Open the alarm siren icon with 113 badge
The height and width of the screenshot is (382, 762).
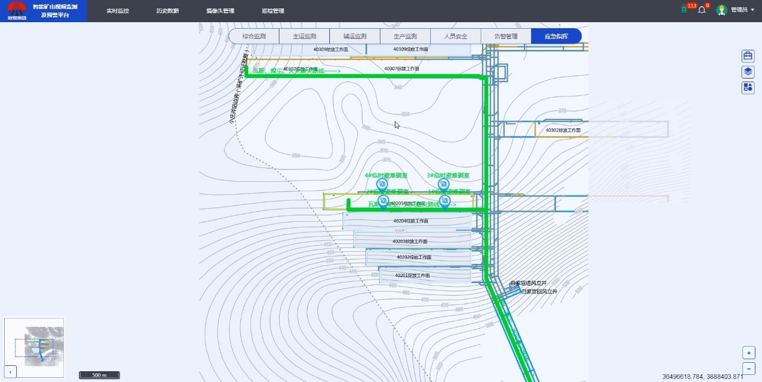[684, 10]
